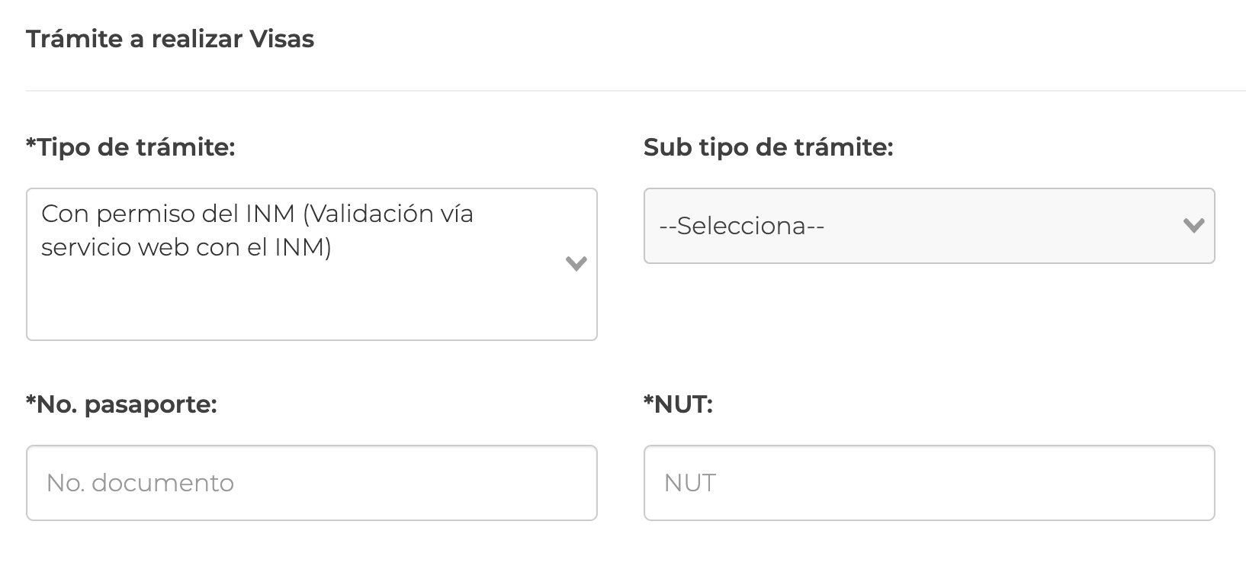Click into the NUT text field
Screen dimensions: 1246x563
[x=928, y=483]
